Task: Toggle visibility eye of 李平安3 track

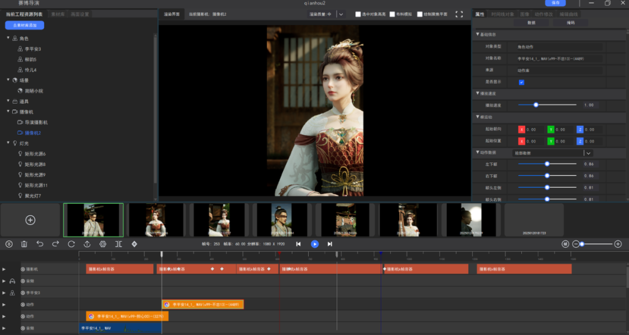Action: tap(23, 293)
